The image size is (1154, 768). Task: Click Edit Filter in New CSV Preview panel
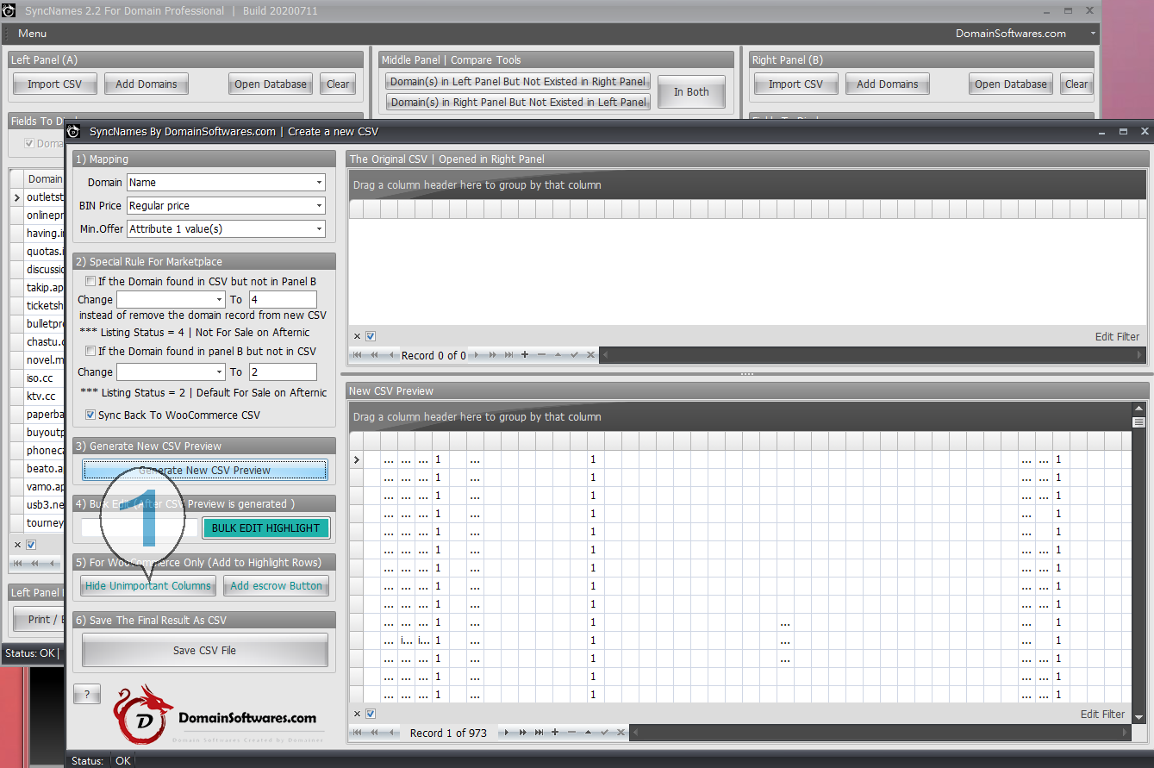pos(1102,715)
